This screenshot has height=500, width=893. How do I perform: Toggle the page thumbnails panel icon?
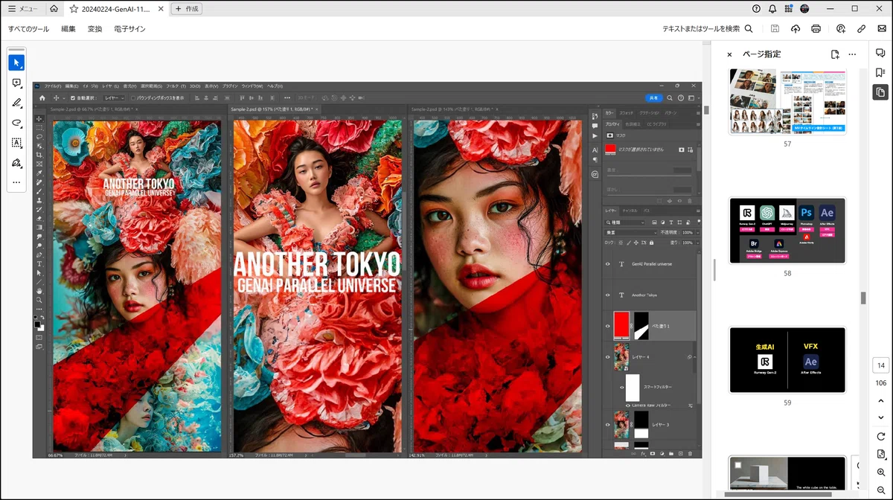pos(880,92)
